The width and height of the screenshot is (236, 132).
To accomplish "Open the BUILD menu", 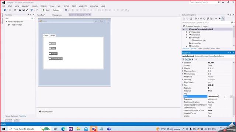I will click(x=35, y=6).
